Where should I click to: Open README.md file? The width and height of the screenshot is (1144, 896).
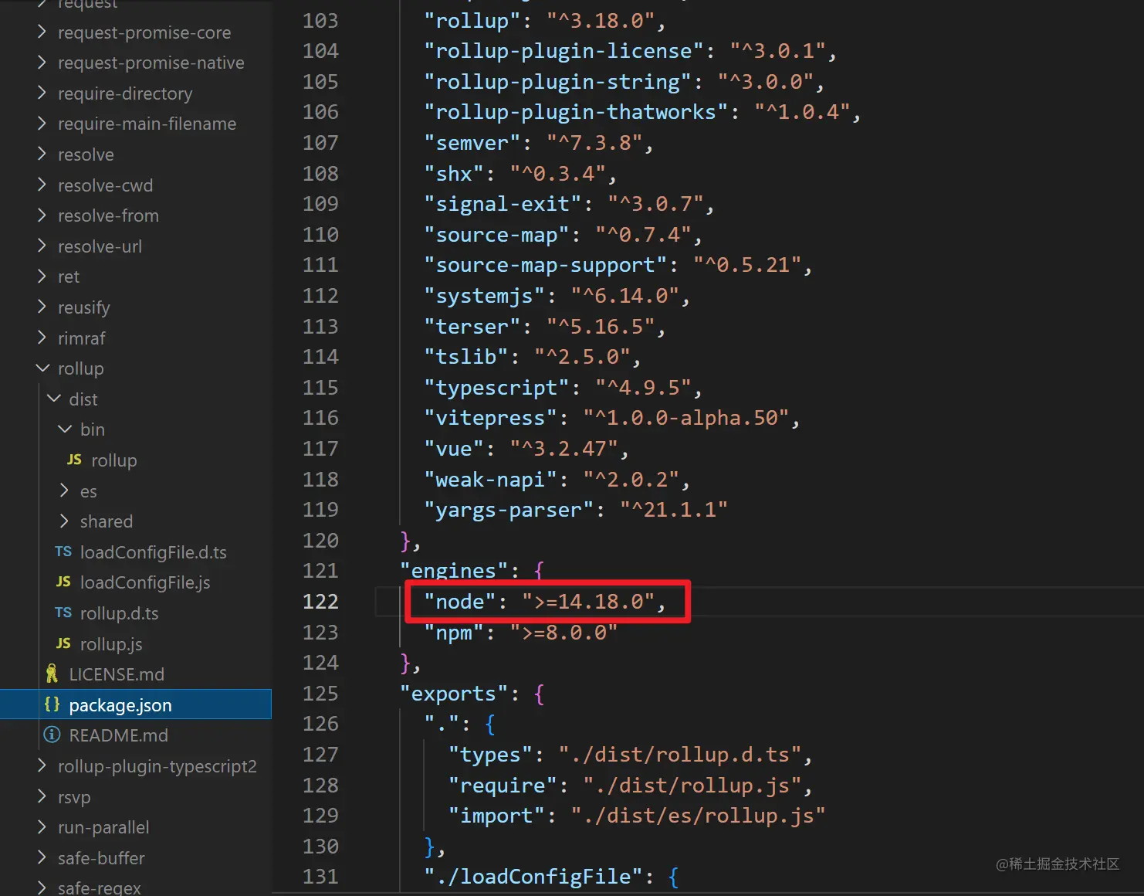click(x=119, y=735)
